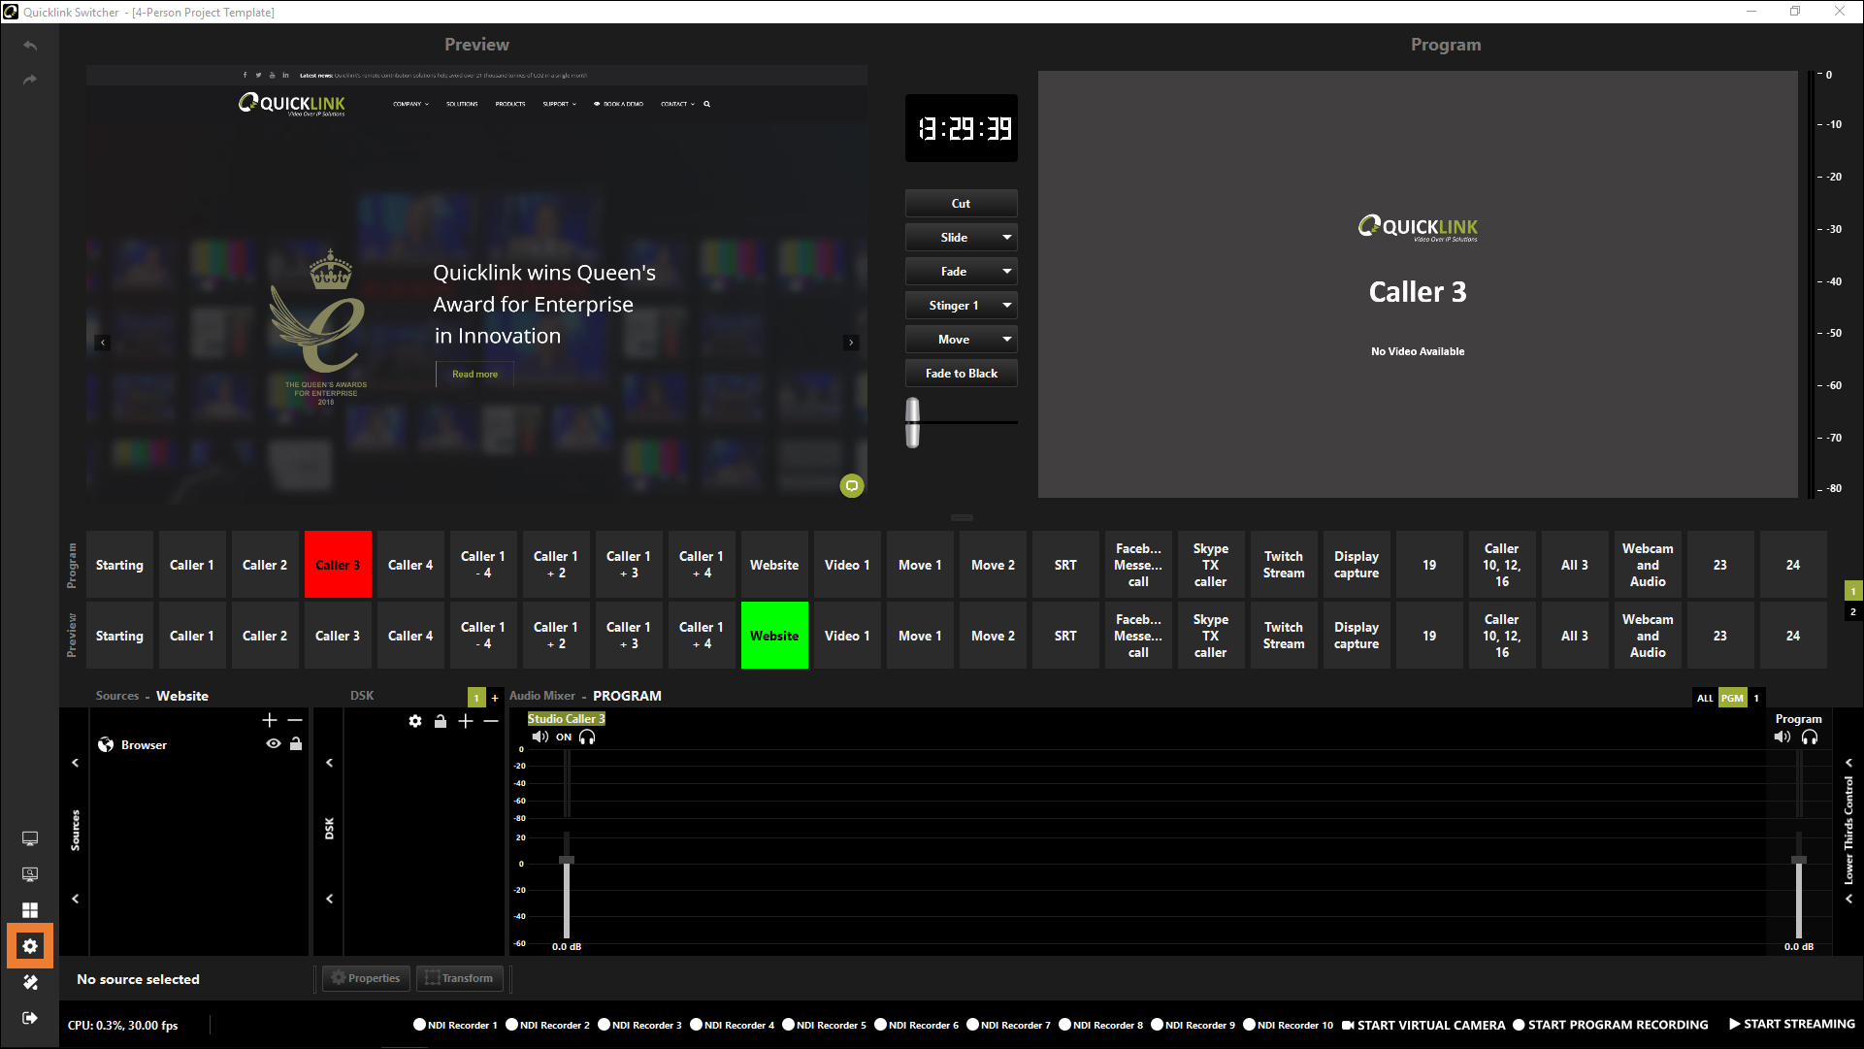Image resolution: width=1864 pixels, height=1049 pixels.
Task: Click the exit icon in left sidebar
Action: point(30,1018)
